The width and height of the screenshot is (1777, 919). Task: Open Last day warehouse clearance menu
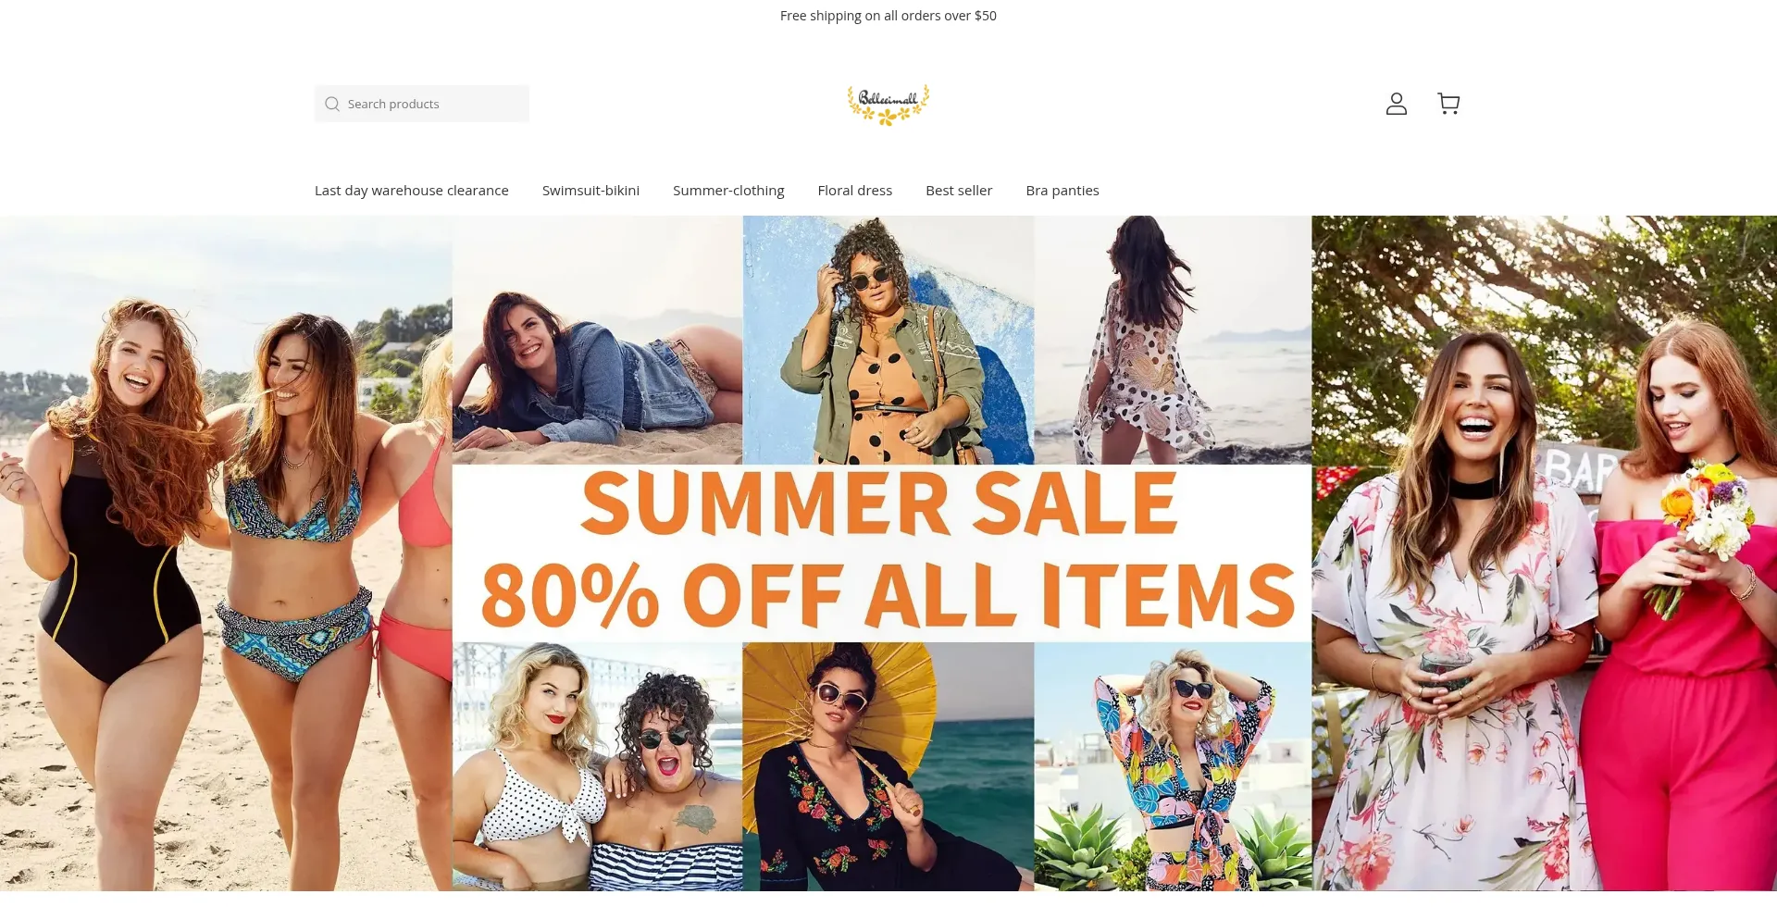click(412, 191)
